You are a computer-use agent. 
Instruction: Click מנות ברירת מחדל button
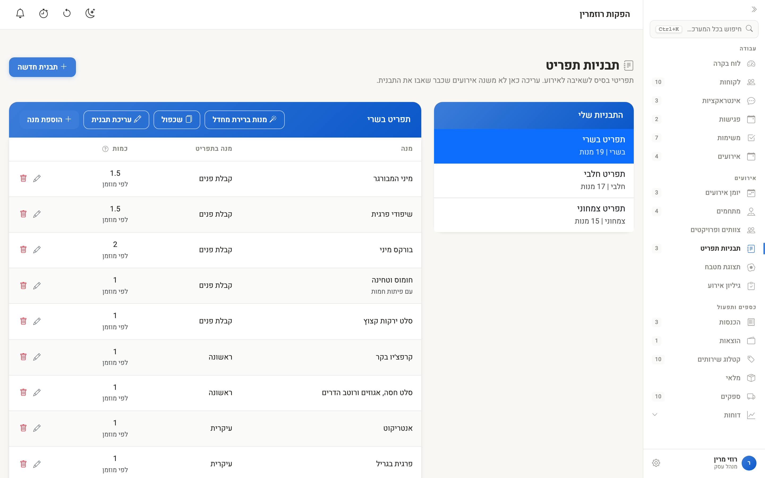click(244, 119)
